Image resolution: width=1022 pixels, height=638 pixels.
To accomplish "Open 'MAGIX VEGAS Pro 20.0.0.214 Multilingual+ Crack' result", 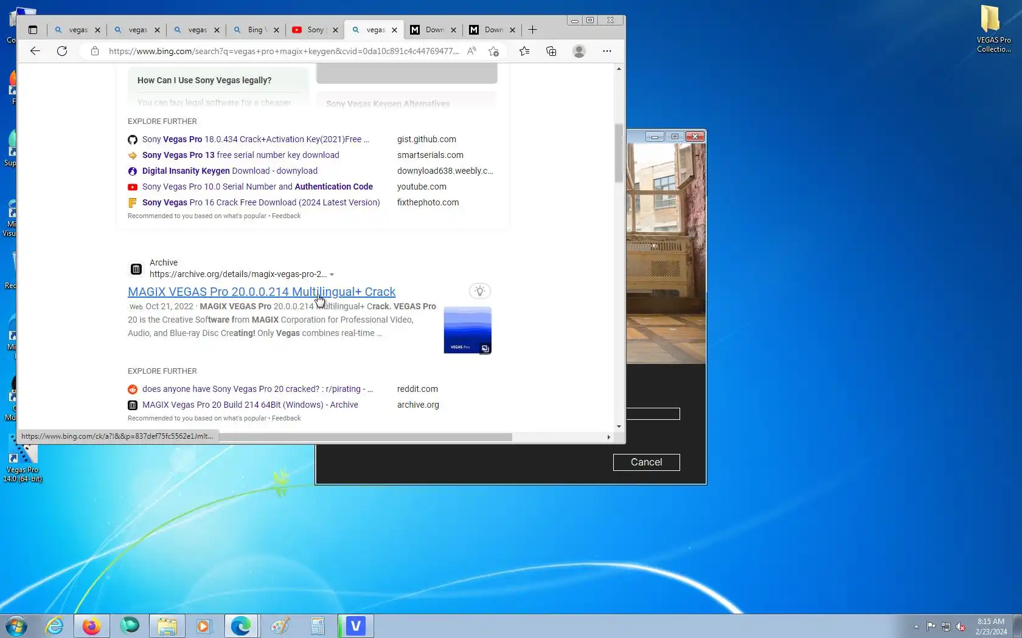I will 262,292.
